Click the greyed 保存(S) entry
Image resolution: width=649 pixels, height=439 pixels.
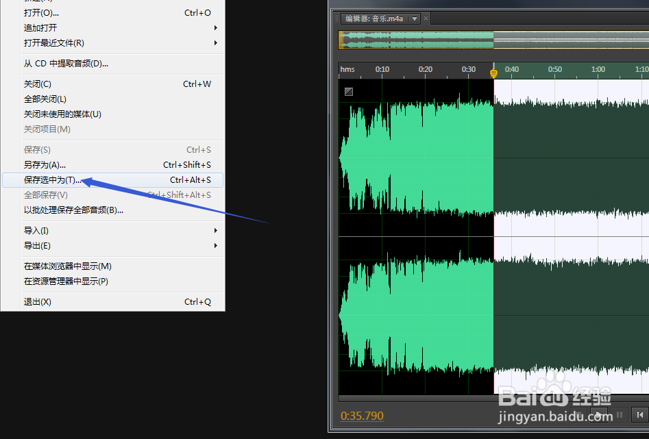click(113, 149)
